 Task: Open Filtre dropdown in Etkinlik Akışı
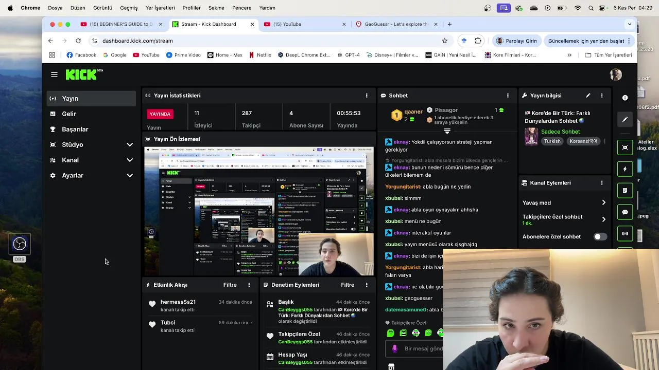tap(230, 285)
